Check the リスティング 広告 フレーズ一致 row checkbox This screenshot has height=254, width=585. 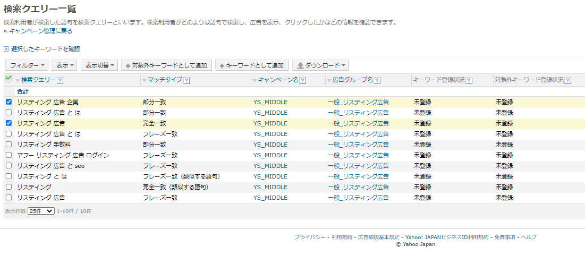pos(9,197)
